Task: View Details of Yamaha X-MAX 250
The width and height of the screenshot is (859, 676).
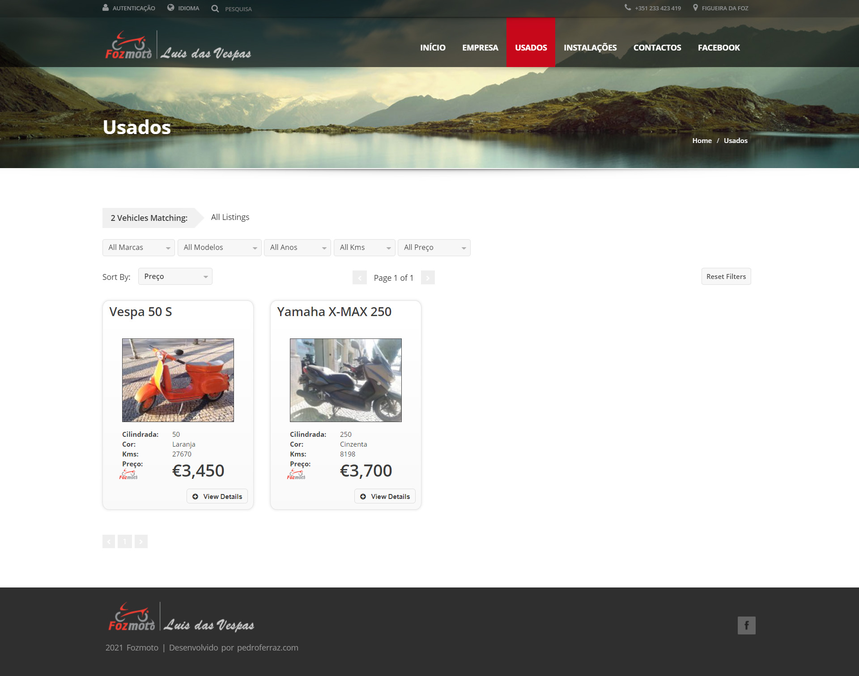Action: tap(385, 496)
